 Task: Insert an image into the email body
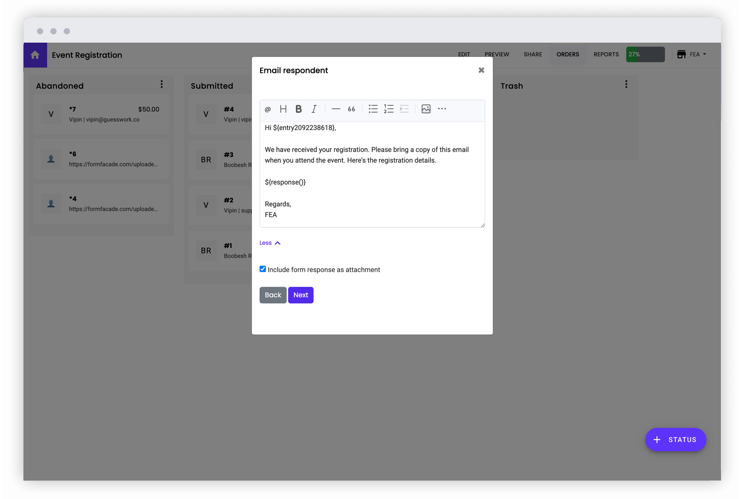tap(426, 109)
